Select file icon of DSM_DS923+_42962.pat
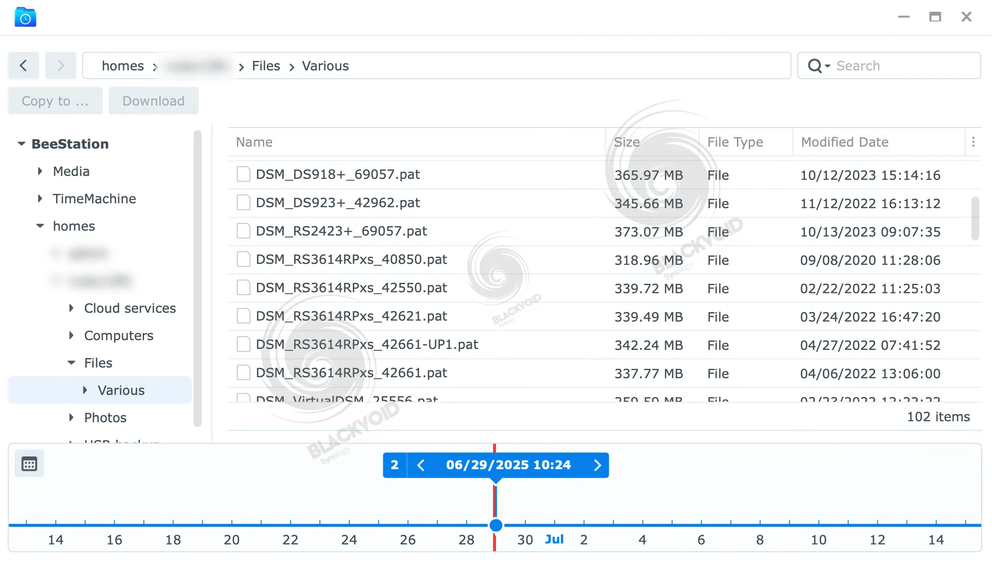Viewport: 992px width, 562px height. (x=243, y=203)
